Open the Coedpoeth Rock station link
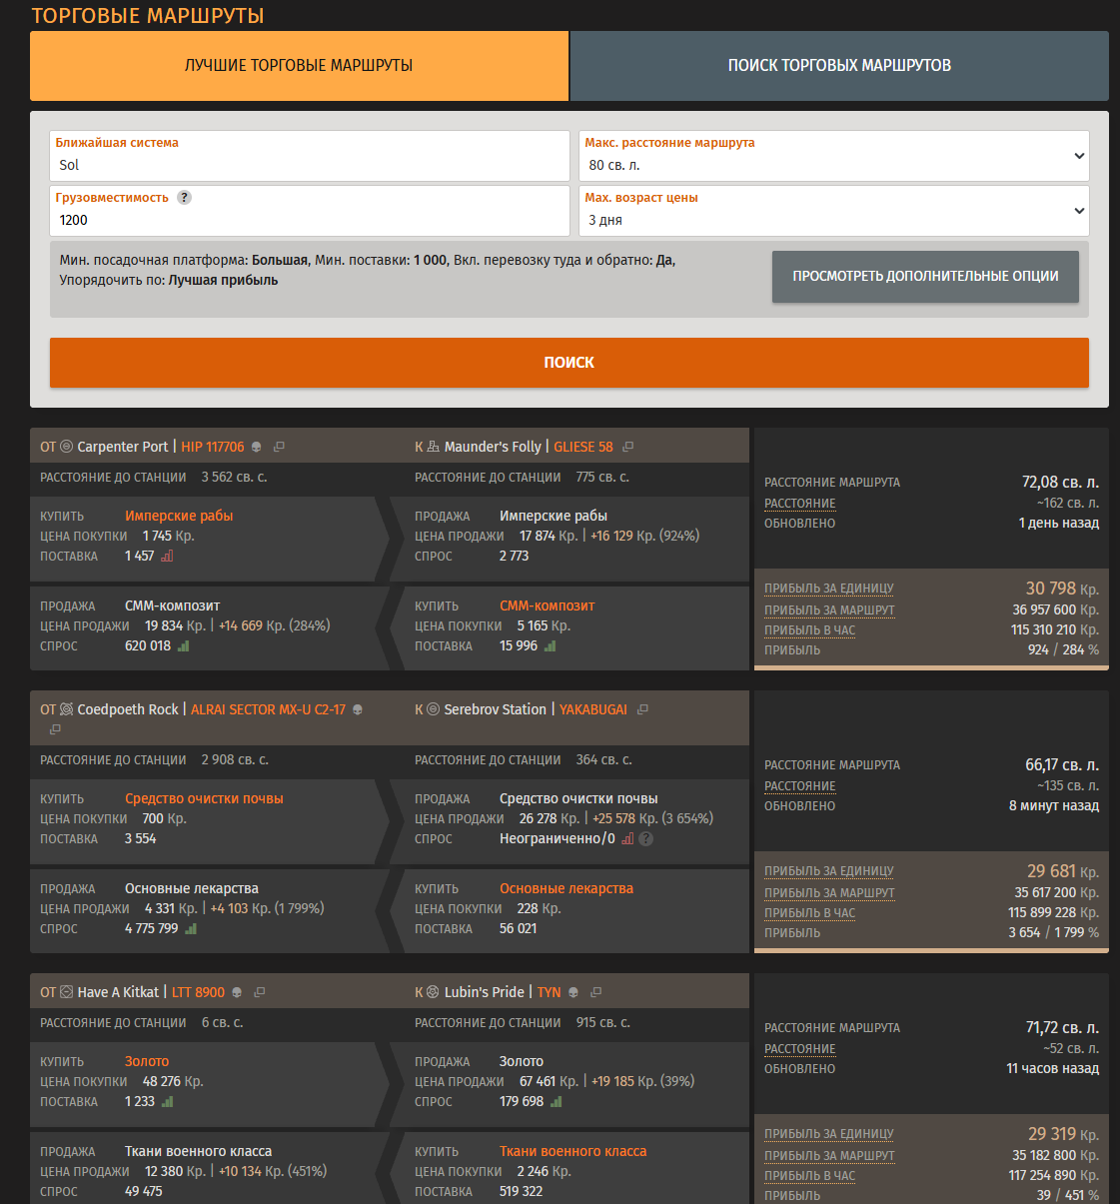 pos(128,709)
